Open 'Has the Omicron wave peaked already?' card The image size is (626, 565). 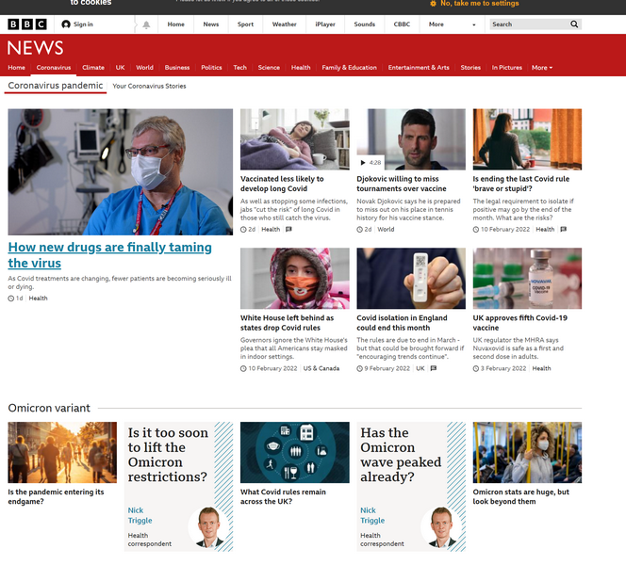[411, 487]
